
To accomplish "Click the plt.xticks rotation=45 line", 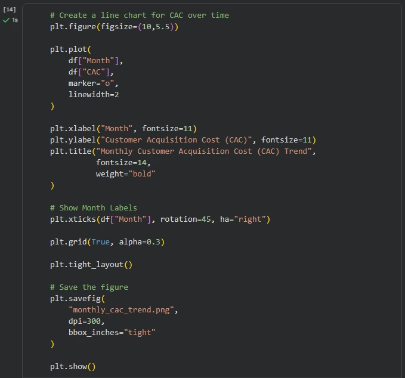I will tap(160, 219).
